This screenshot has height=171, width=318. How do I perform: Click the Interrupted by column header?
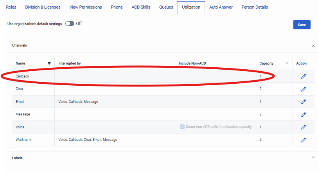70,63
